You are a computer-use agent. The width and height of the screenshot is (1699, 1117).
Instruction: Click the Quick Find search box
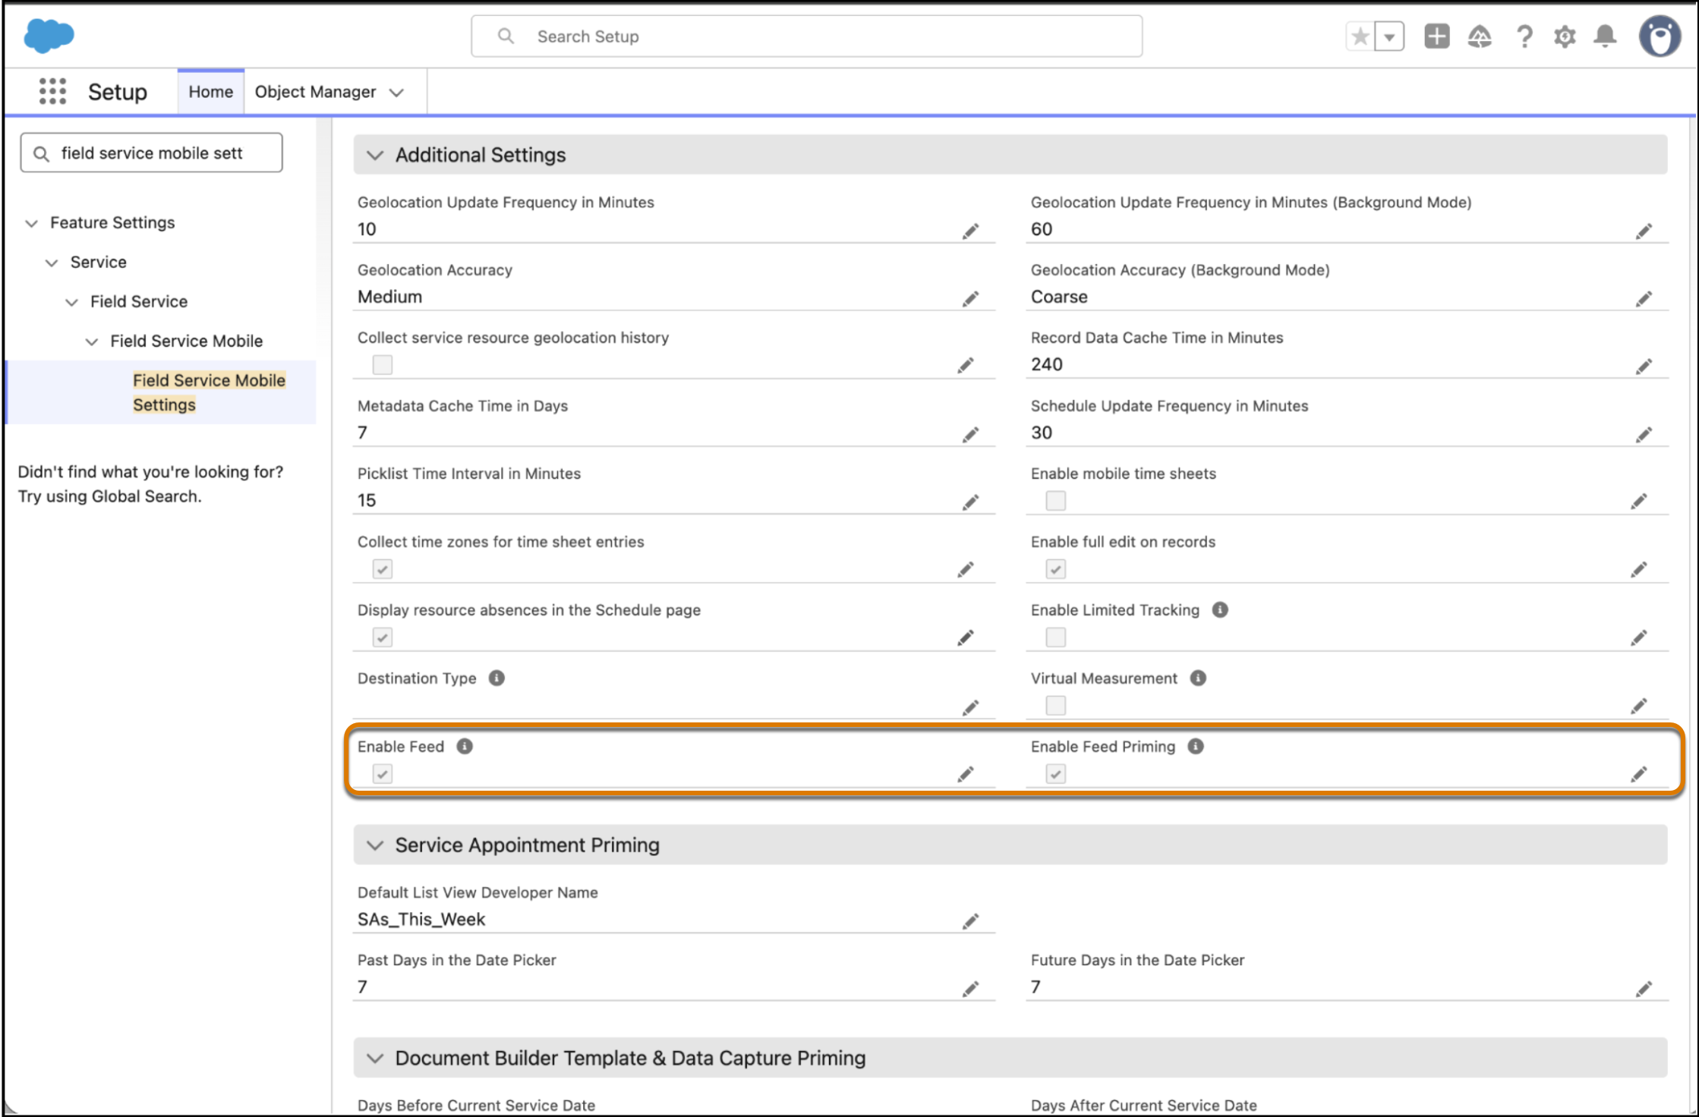point(152,153)
